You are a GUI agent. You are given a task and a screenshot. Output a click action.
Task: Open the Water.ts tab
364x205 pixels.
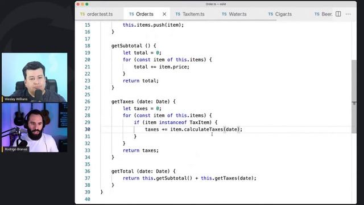238,14
